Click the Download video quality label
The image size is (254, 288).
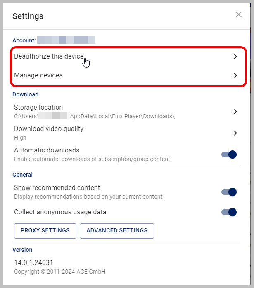[x=49, y=129]
